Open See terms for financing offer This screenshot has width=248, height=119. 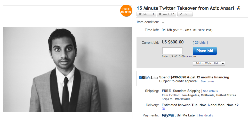click(x=207, y=81)
